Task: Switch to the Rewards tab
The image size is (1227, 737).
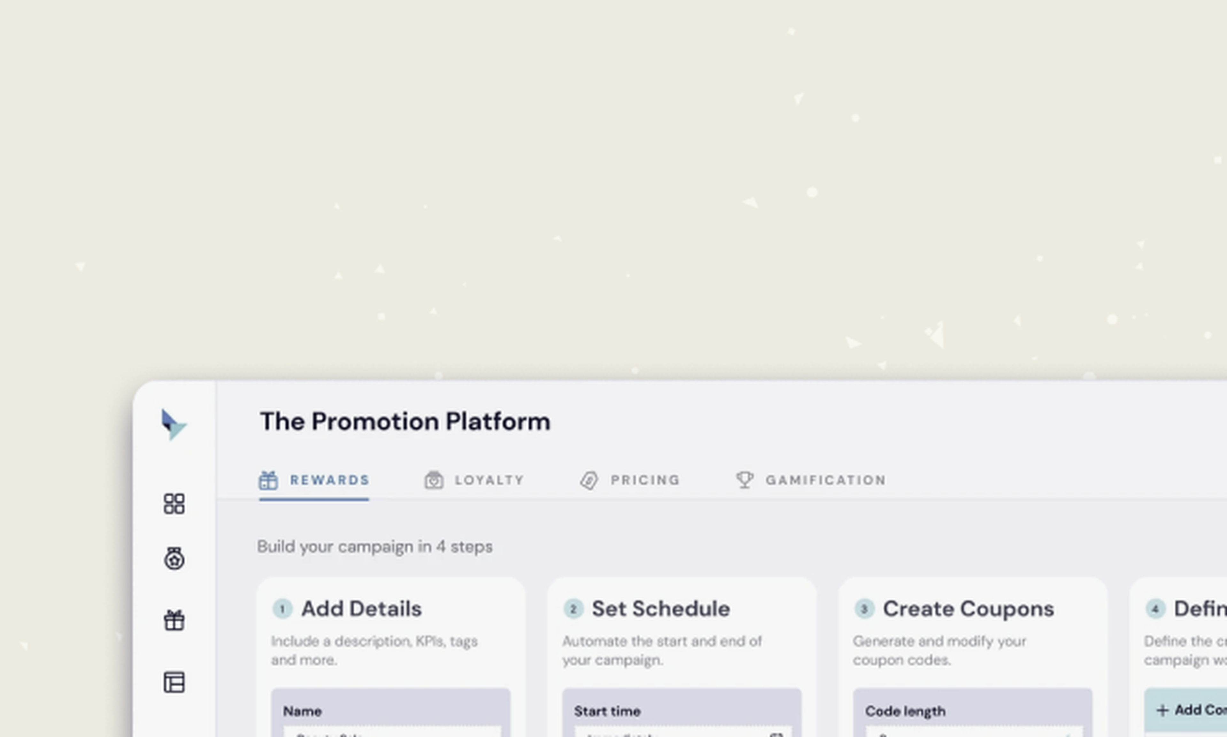Action: 314,480
